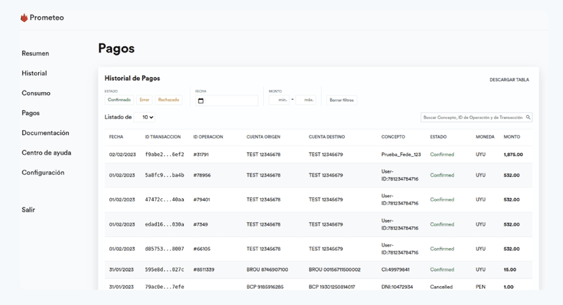Click operation ID #78956
Screen dimensions: 563x305
click(202, 175)
